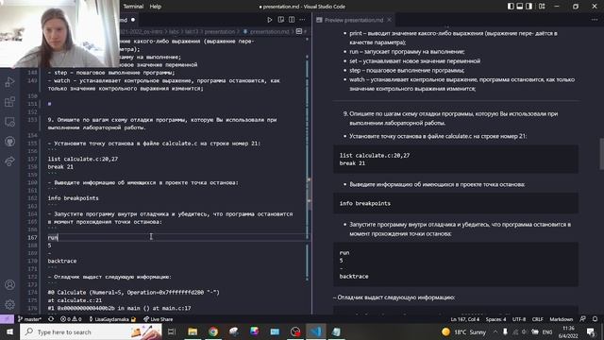Open the Windows Action Center notifications icon
Viewport: 604px width, 340px height.
591,331
